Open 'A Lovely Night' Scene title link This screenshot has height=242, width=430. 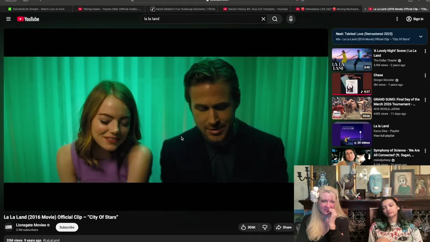(x=395, y=53)
